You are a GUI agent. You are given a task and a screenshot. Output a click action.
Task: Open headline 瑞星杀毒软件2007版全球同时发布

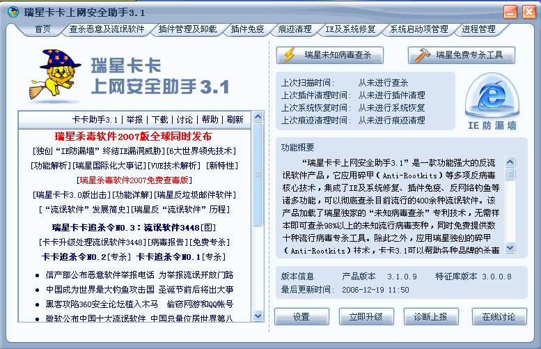pos(133,137)
